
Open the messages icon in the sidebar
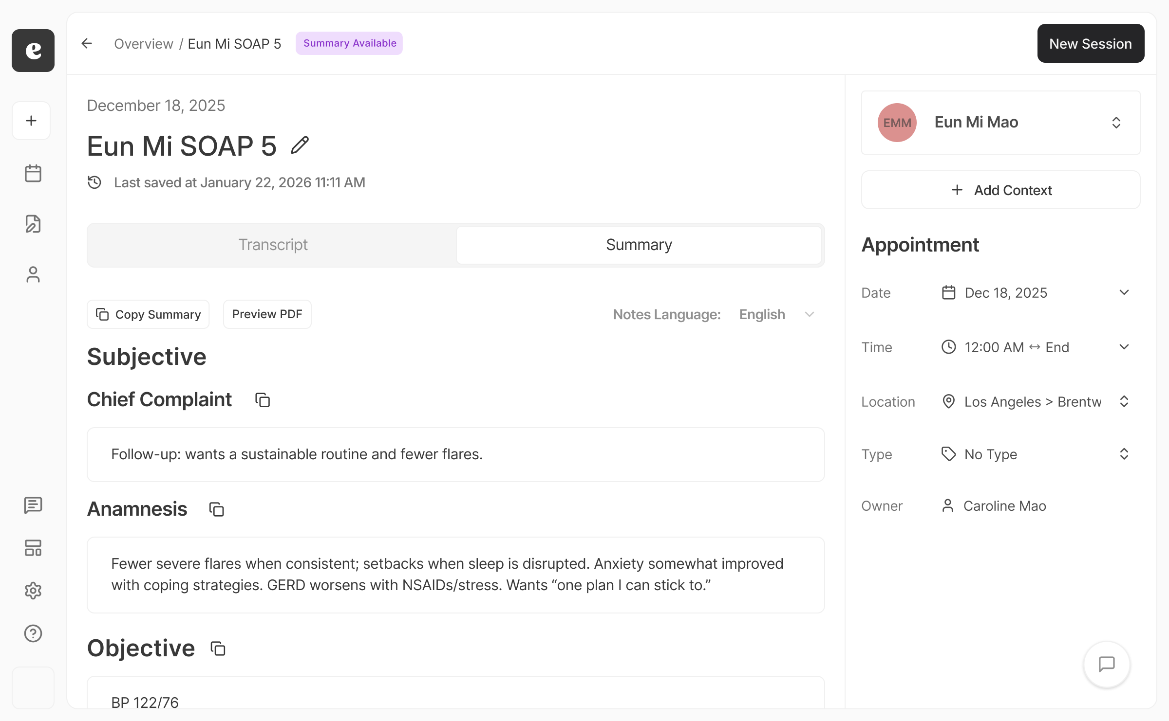(x=33, y=505)
